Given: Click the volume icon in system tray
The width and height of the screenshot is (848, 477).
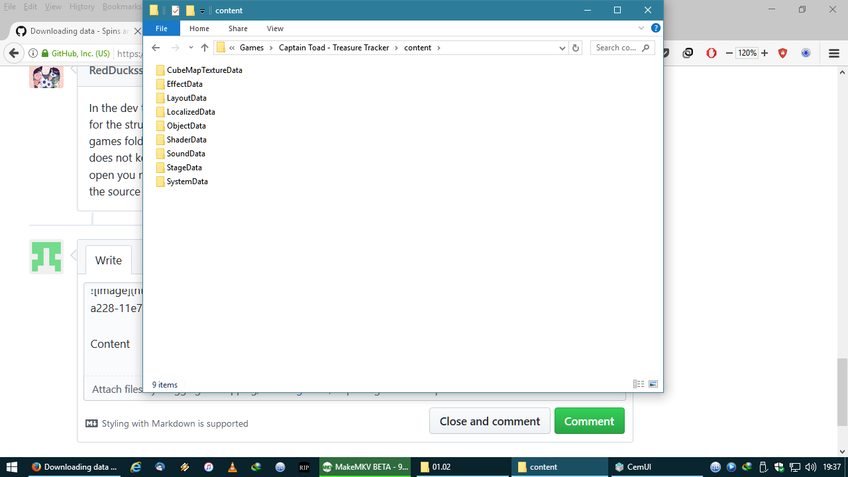Looking at the screenshot, I should (810, 467).
